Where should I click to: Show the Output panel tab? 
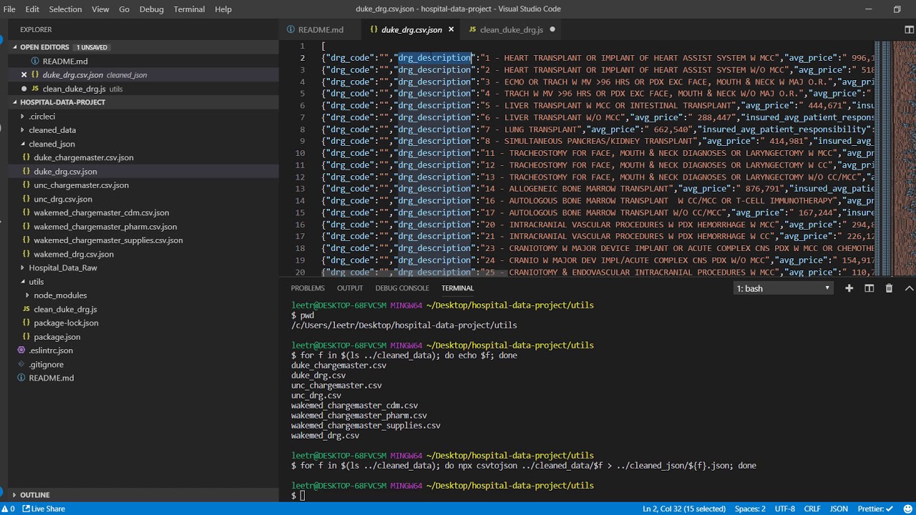pos(350,288)
